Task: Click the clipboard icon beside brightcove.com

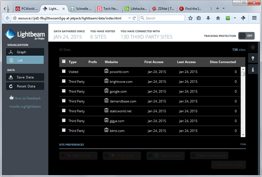Action: coord(106,81)
